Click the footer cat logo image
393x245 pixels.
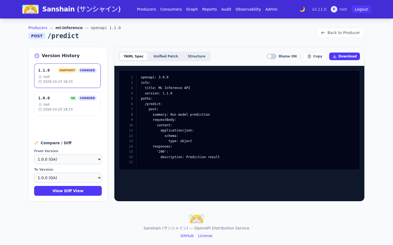[196, 219]
